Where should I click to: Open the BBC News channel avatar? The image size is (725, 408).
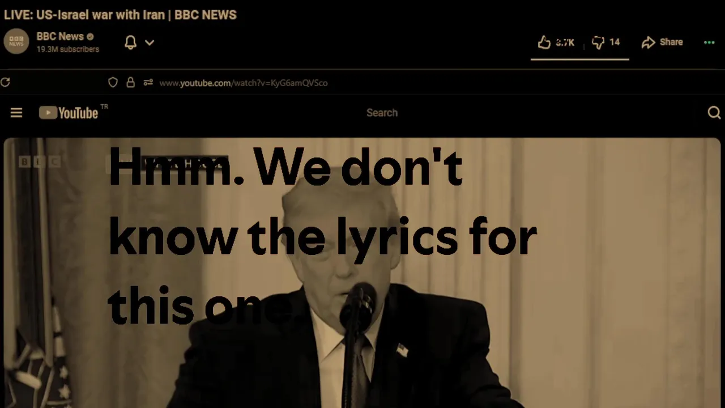pos(16,42)
